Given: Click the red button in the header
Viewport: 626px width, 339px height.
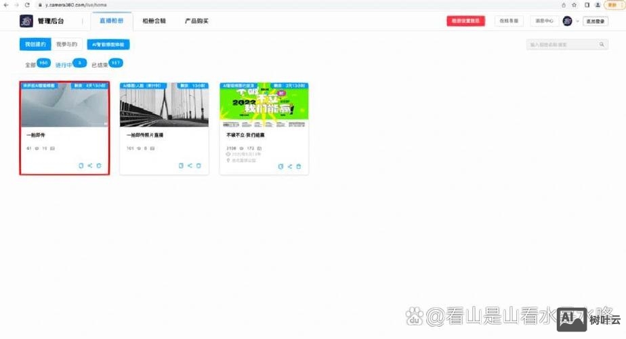Looking at the screenshot, I should tap(465, 21).
